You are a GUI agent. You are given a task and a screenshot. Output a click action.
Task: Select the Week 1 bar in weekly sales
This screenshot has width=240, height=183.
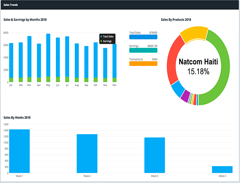click(x=19, y=151)
